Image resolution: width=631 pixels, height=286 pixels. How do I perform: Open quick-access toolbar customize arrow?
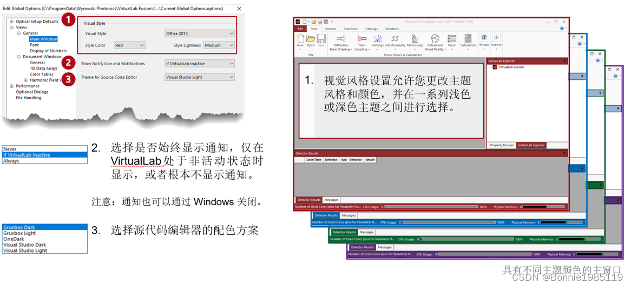pos(332,22)
